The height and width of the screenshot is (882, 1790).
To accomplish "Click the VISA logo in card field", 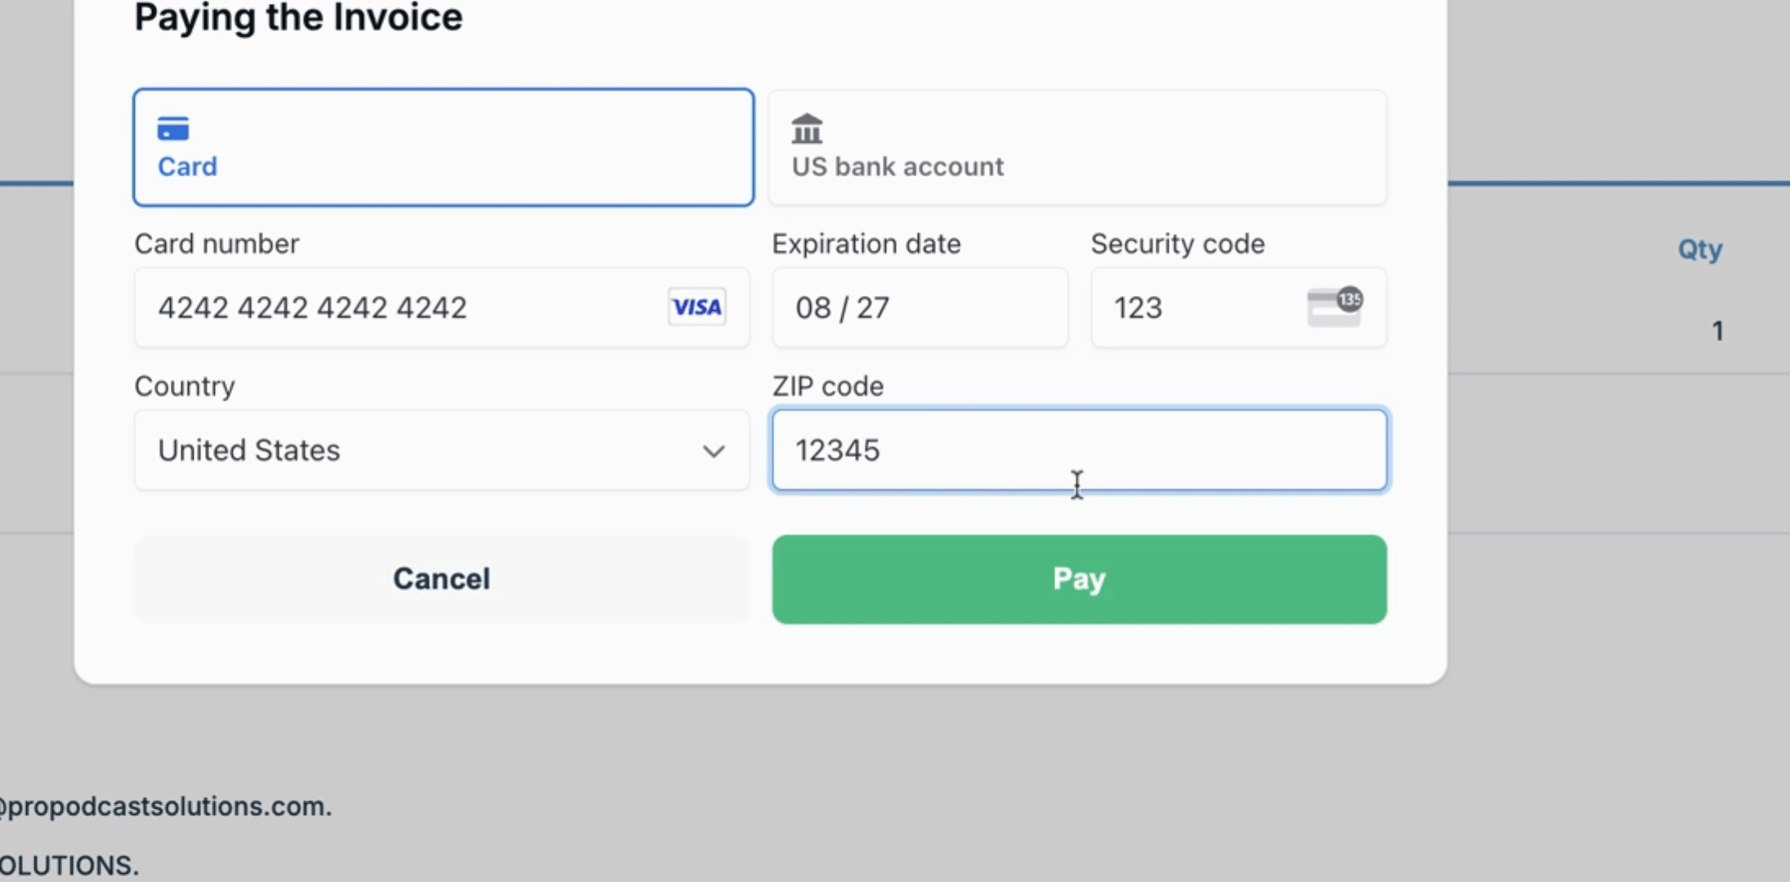I will [697, 307].
